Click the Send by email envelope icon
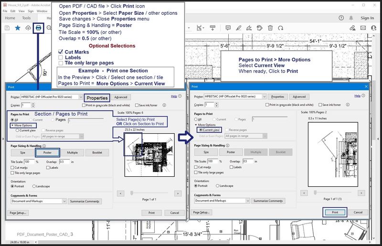 tap(363, 28)
